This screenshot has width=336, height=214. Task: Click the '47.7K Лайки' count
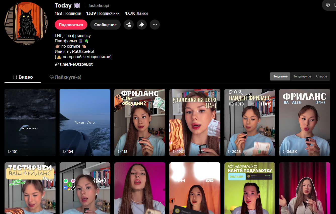pos(136,13)
